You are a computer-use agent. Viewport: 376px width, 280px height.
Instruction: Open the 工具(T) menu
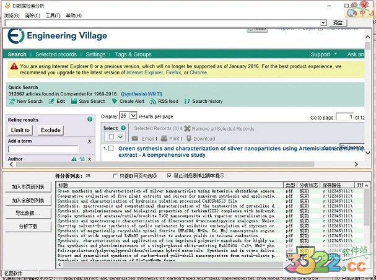tap(53, 15)
